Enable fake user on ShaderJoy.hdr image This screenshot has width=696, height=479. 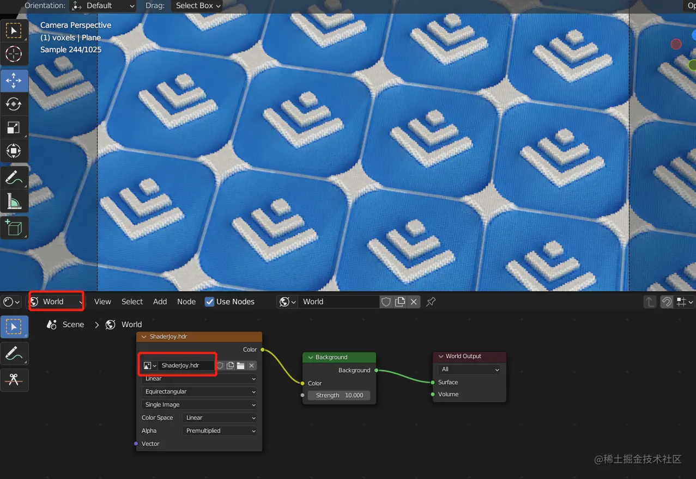(x=220, y=366)
